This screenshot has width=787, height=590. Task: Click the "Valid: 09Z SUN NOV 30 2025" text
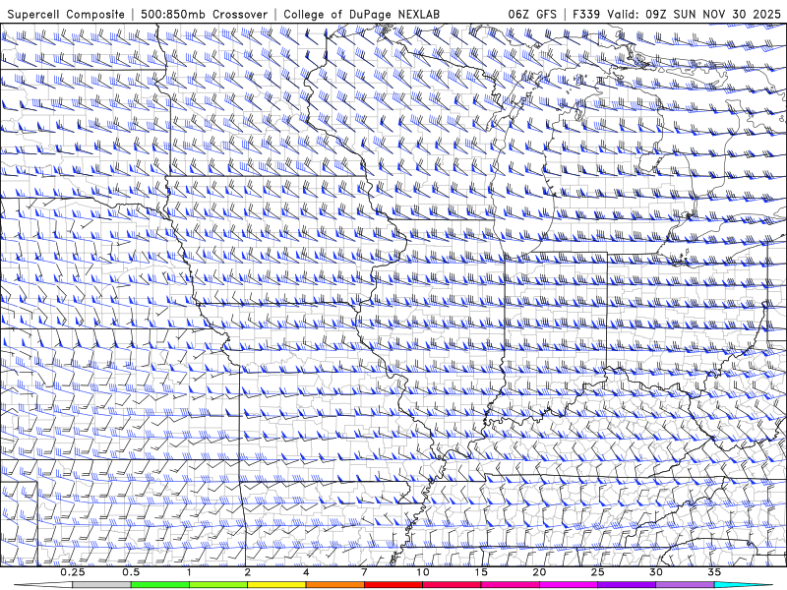click(x=695, y=14)
